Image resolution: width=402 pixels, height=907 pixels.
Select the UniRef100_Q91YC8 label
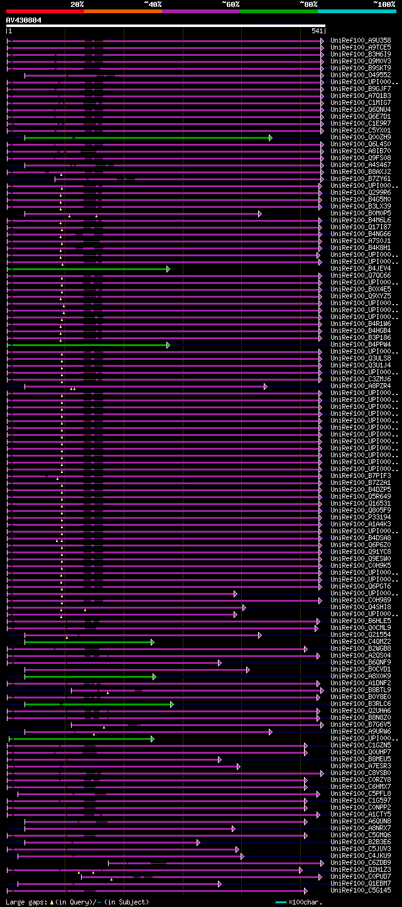(361, 551)
